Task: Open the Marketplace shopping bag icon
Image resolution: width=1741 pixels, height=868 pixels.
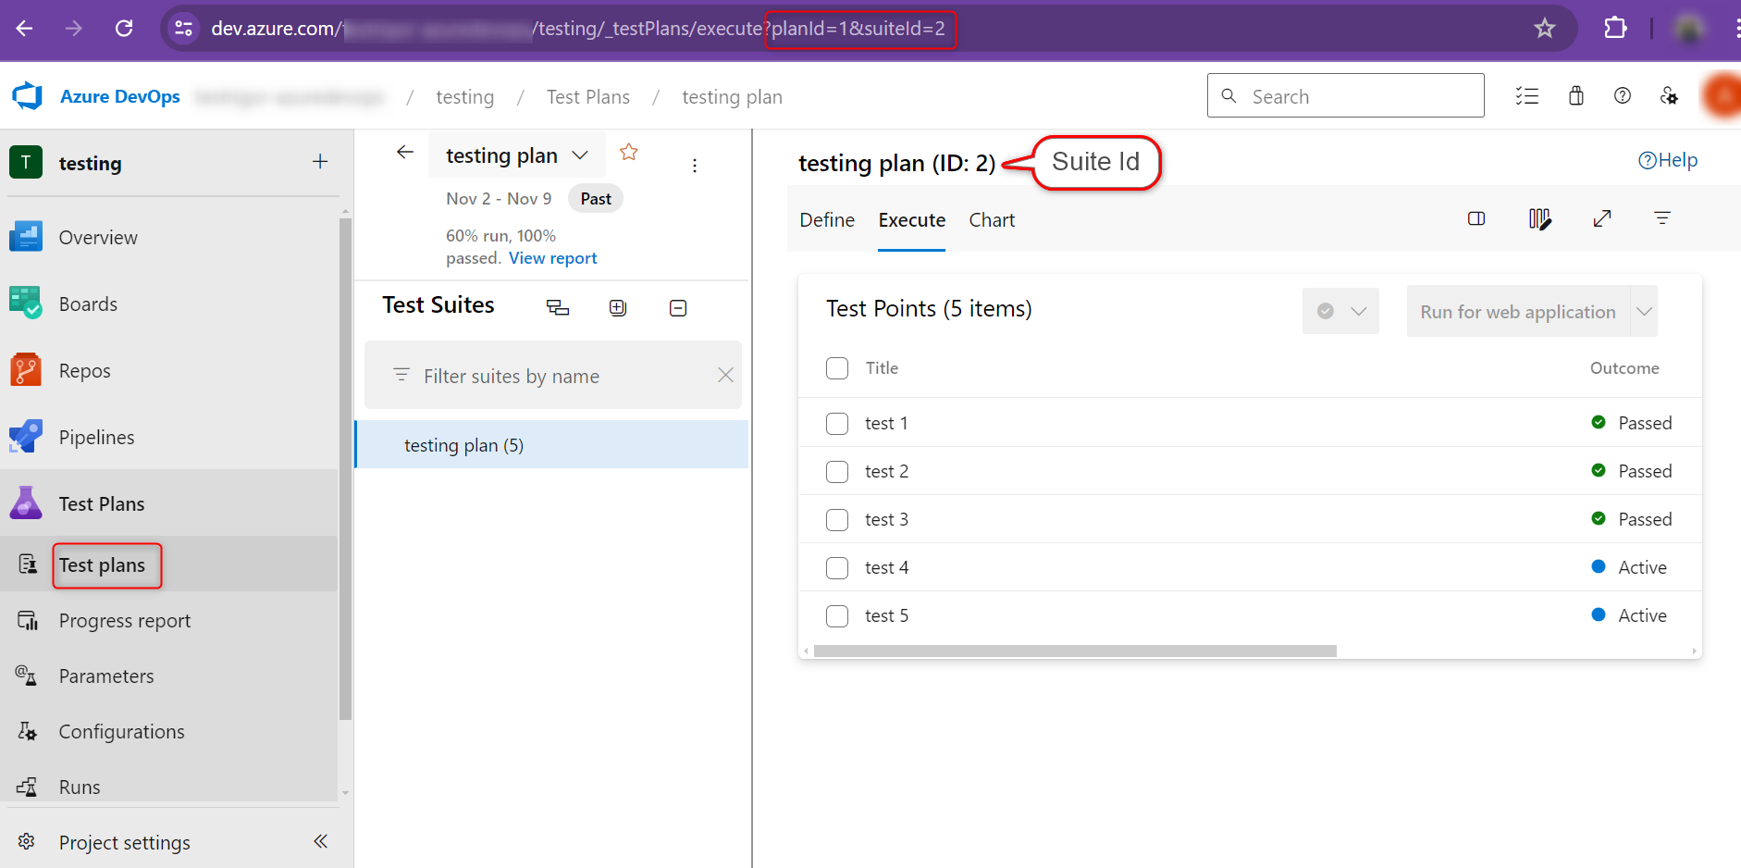Action: 1576,96
